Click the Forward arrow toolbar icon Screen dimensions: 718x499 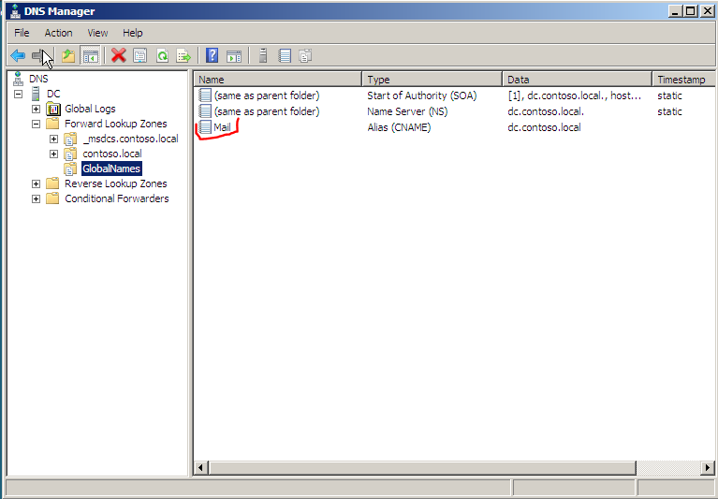point(39,56)
